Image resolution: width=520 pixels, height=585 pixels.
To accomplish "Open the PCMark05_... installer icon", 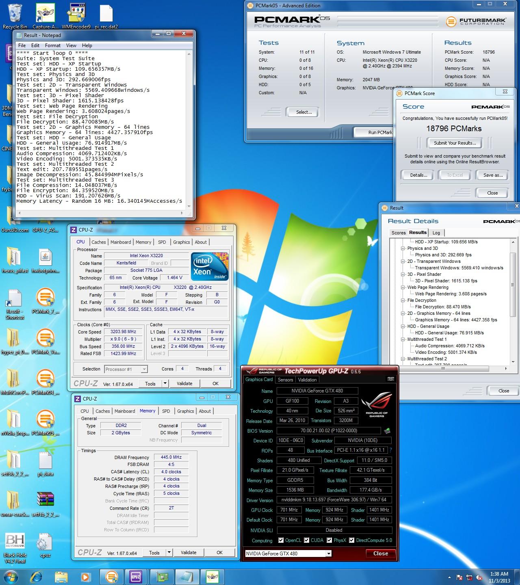I will pos(45,422).
